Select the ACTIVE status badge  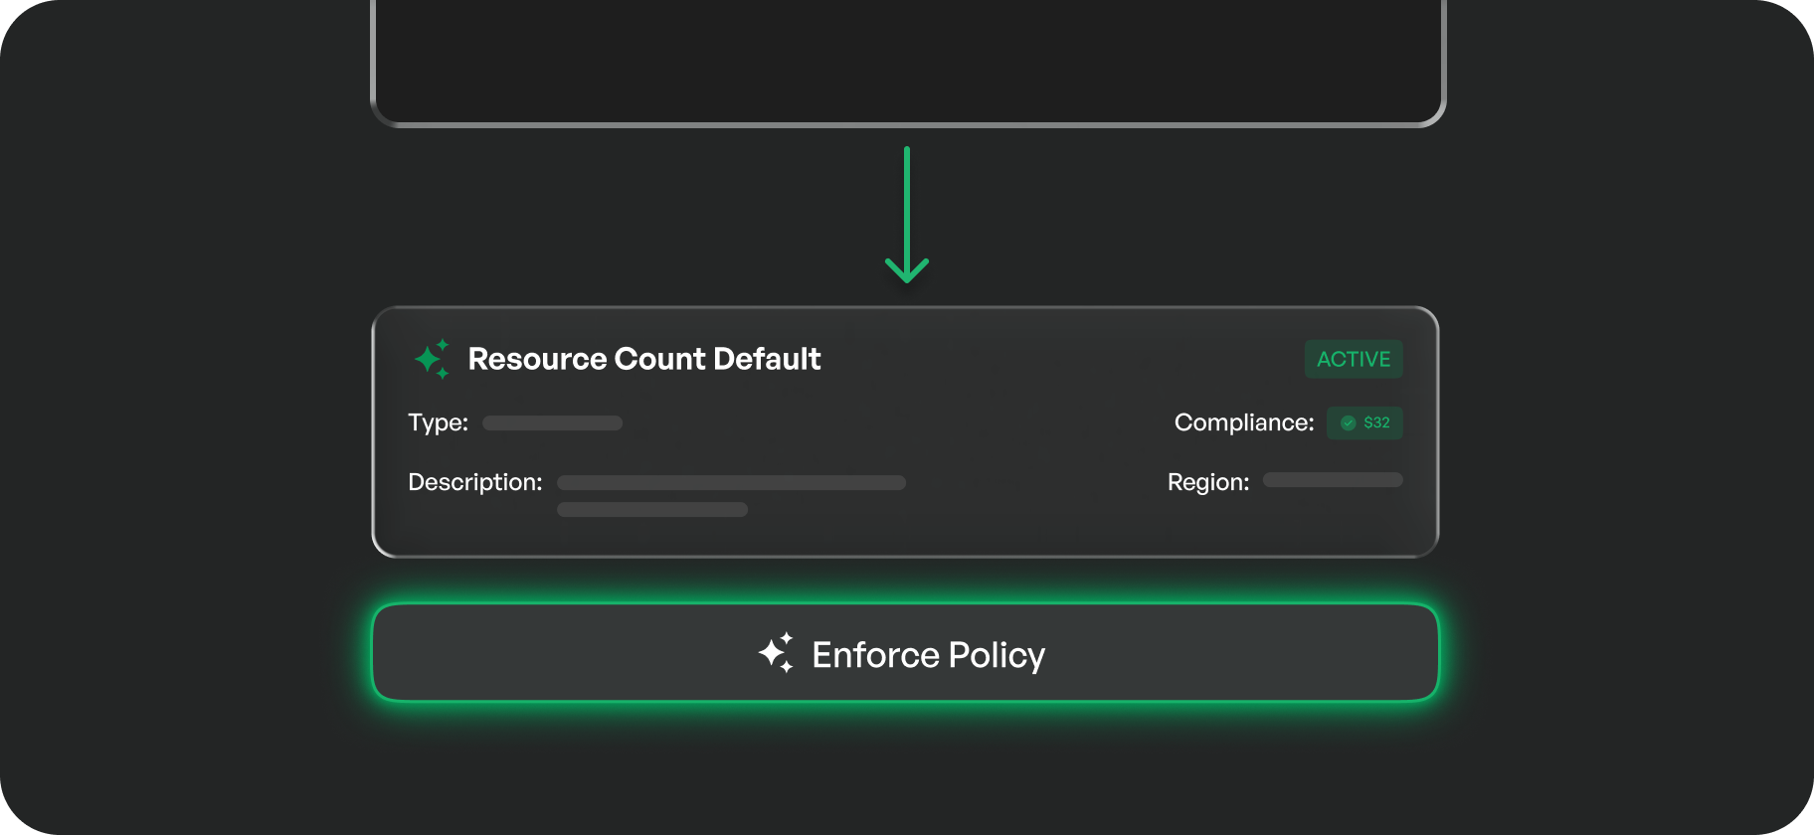[1354, 359]
